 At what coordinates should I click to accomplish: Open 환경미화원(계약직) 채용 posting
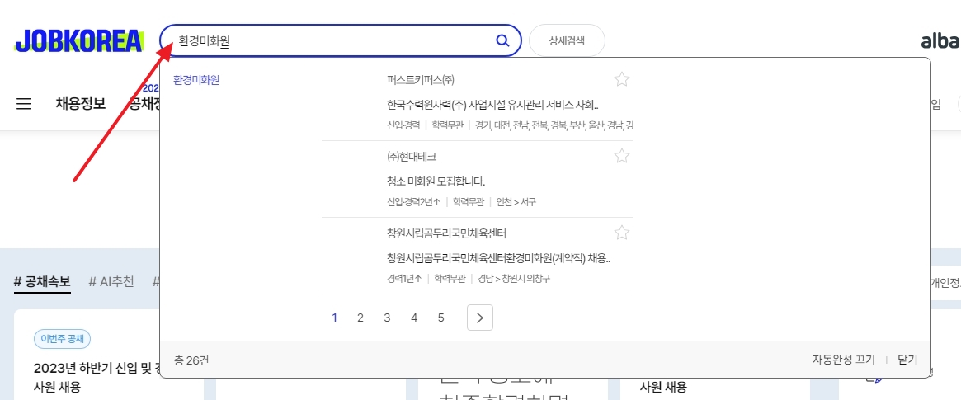coord(499,258)
